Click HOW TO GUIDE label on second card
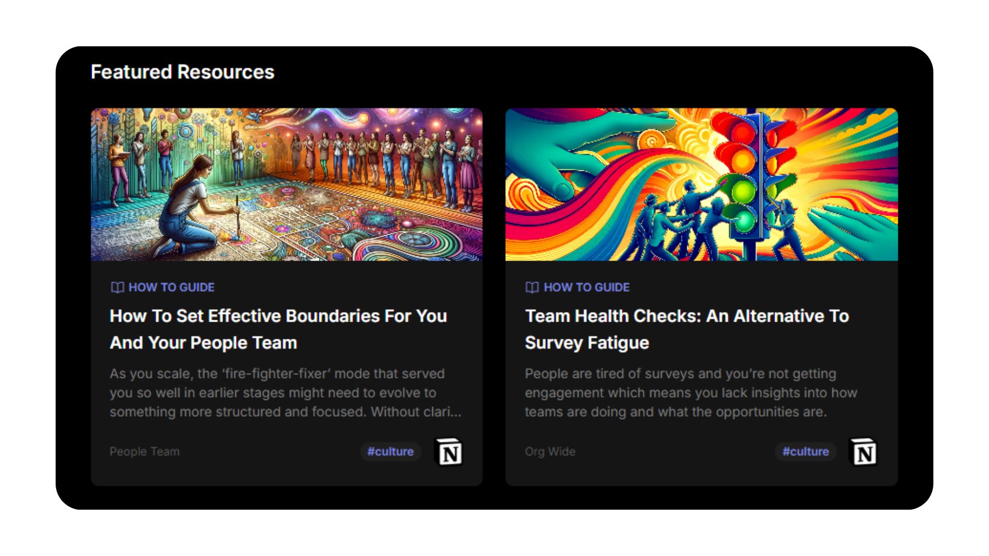Viewport: 989px width, 556px height. point(587,287)
